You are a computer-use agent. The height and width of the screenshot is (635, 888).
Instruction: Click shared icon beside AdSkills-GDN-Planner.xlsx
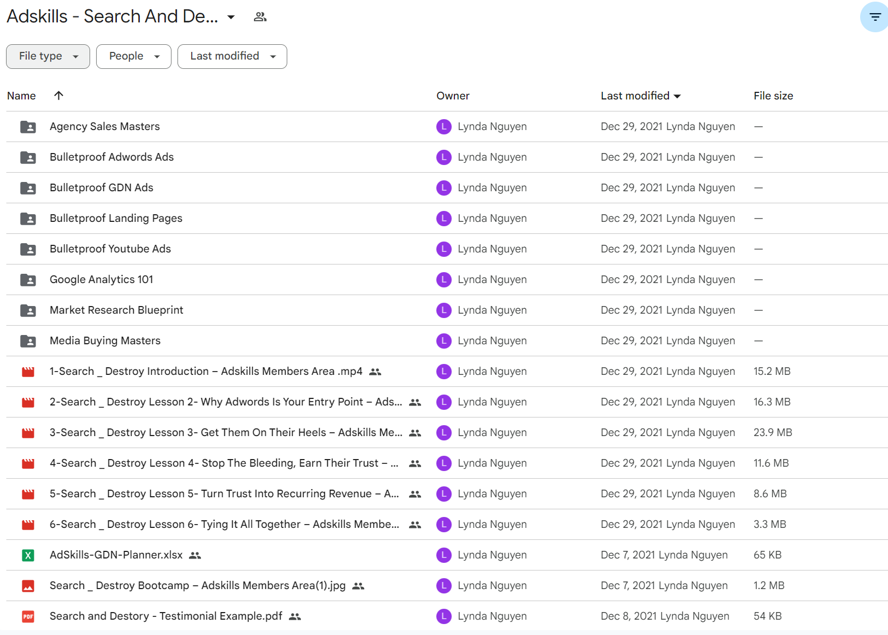pos(195,555)
